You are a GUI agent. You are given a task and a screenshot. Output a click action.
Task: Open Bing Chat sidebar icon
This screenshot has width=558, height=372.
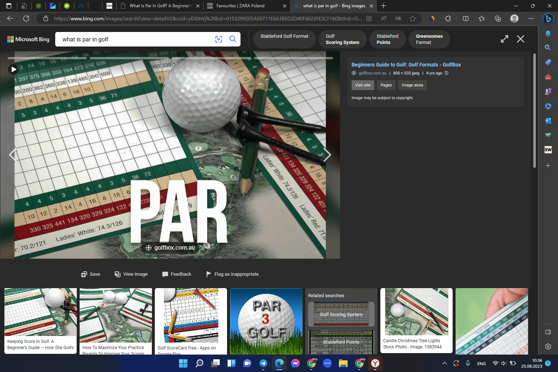[x=548, y=19]
